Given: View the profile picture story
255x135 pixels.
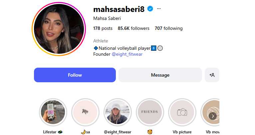Looking at the screenshot, I should [59, 29].
